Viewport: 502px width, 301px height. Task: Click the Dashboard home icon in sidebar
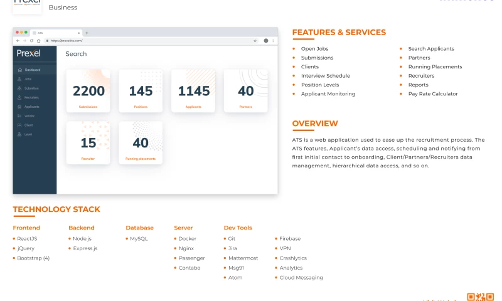20,70
